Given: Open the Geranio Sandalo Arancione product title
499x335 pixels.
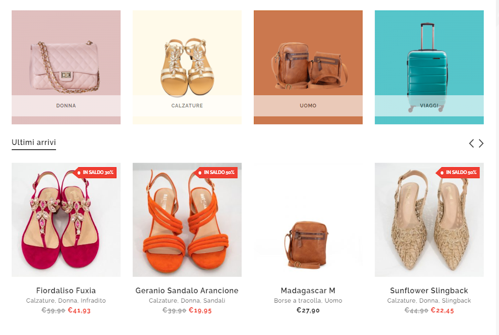Looking at the screenshot, I should point(187,290).
